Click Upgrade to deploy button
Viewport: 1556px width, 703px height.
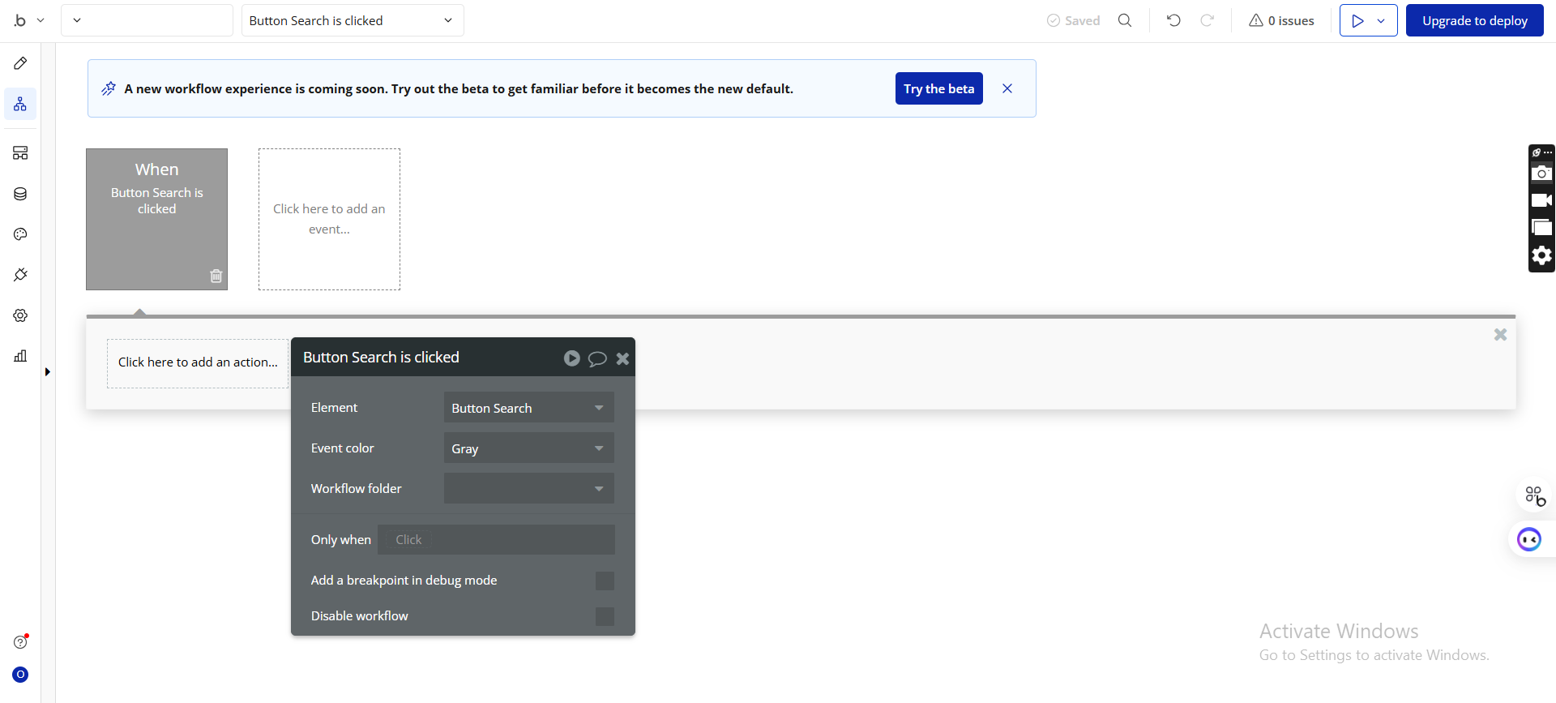(x=1474, y=20)
